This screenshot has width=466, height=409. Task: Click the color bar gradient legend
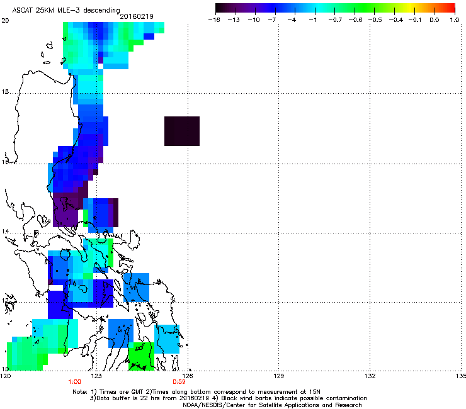[x=335, y=8]
